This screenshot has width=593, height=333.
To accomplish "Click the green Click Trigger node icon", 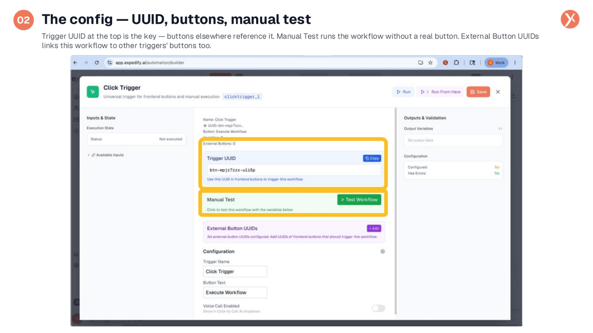I will [x=93, y=92].
